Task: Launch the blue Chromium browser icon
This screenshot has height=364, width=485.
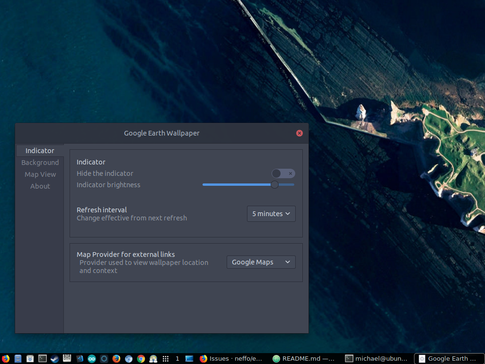Action: (129, 359)
